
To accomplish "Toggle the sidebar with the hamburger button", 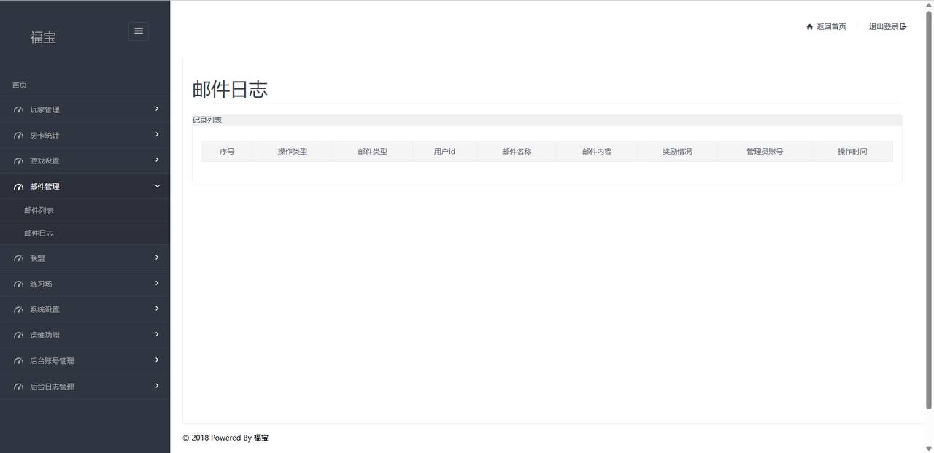I will pyautogui.click(x=139, y=31).
